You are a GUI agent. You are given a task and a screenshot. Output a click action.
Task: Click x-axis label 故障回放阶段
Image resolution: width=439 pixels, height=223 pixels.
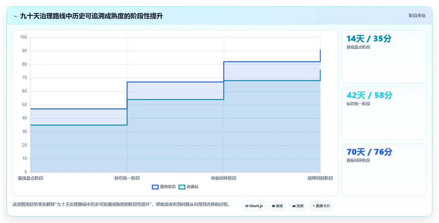coord(320,178)
